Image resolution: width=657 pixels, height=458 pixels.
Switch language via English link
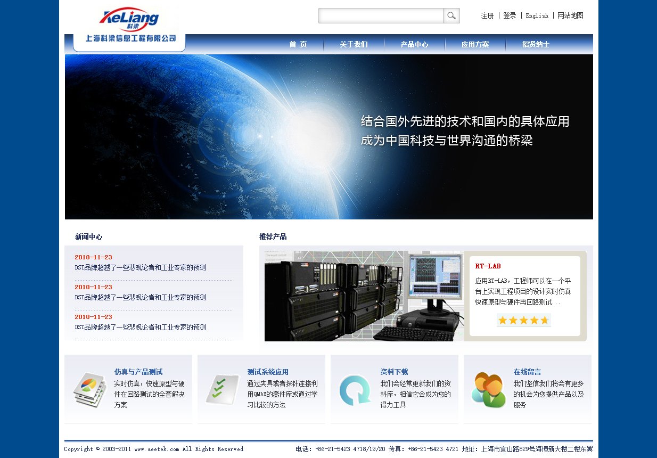coord(537,16)
